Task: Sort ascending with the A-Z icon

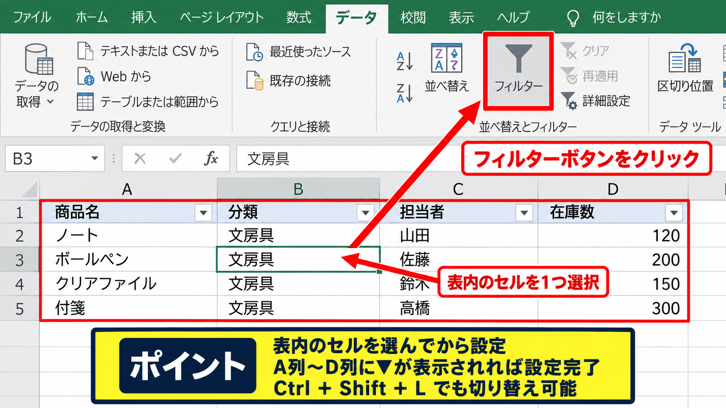Action: (405, 61)
